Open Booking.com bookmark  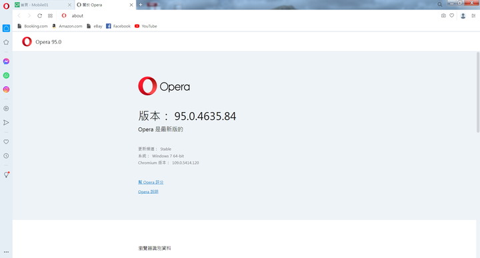(x=33, y=26)
